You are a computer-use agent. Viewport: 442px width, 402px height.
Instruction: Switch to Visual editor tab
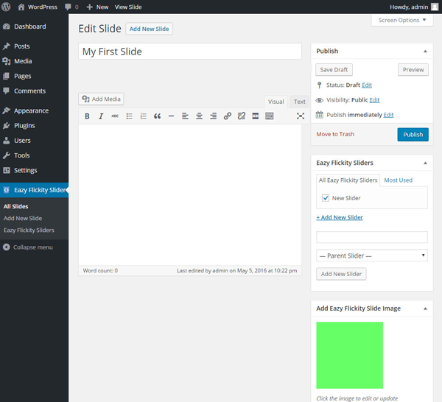click(276, 102)
